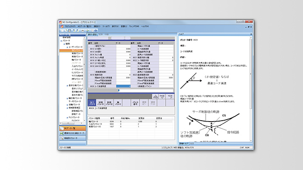The height and width of the screenshot is (170, 303).
Task: Click the highlighted #8020 data input cell
Action: pos(123,86)
